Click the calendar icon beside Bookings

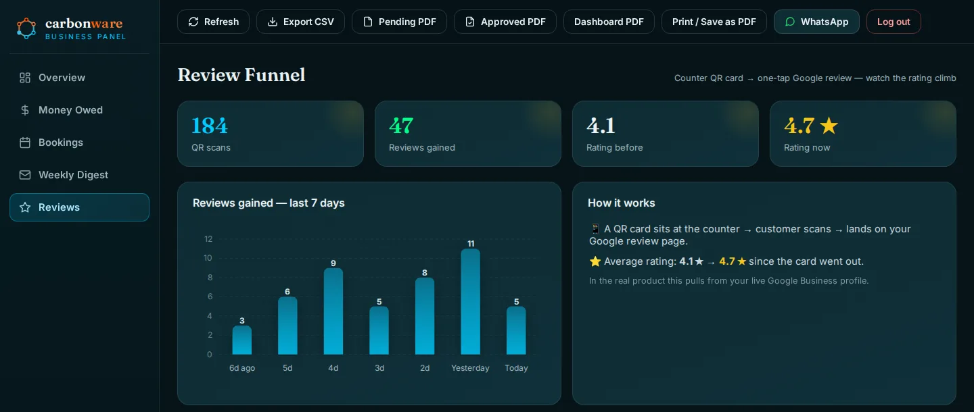pyautogui.click(x=25, y=143)
